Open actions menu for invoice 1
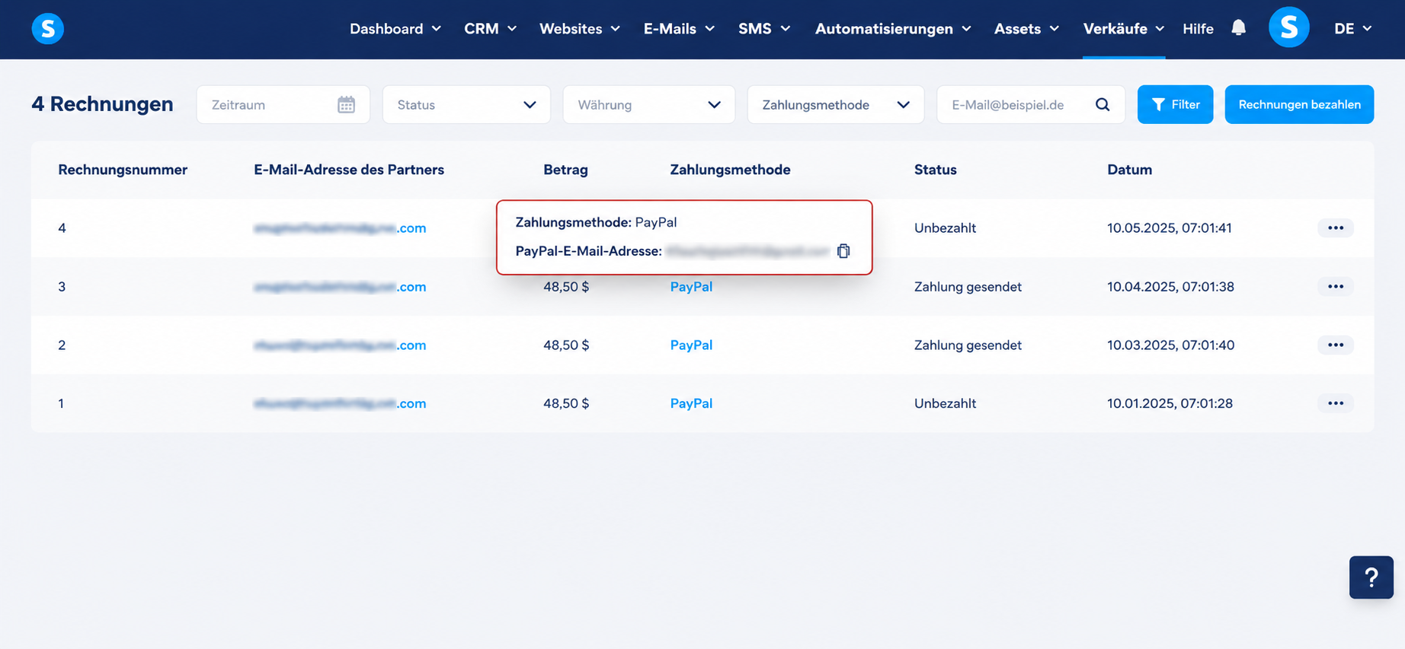The width and height of the screenshot is (1405, 649). click(1336, 403)
